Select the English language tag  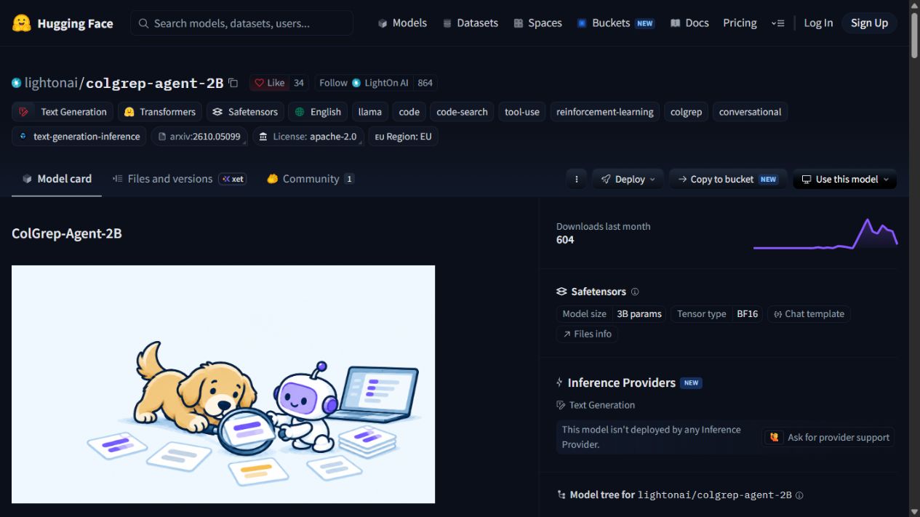pyautogui.click(x=318, y=112)
